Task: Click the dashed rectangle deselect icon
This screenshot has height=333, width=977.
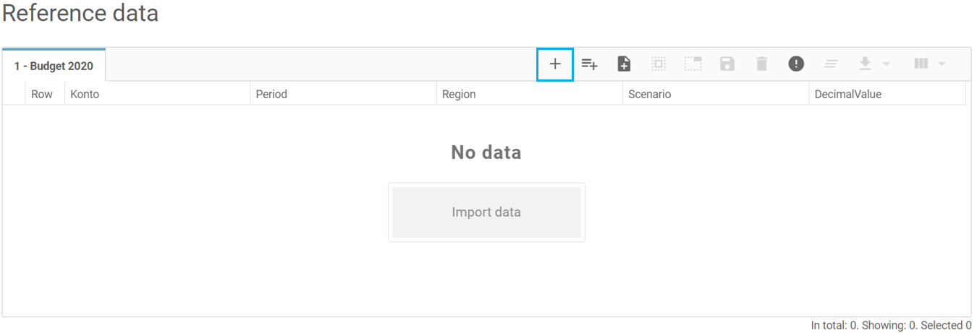Action: (693, 64)
